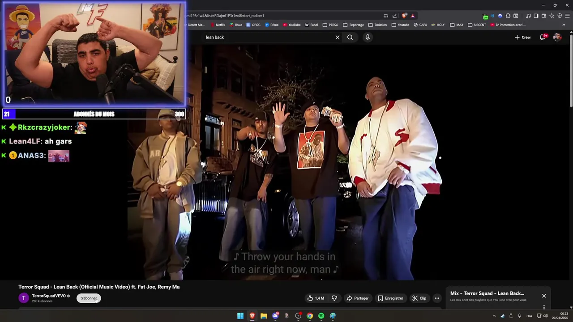
Task: Open the Panel bookmark
Action: [x=311, y=25]
